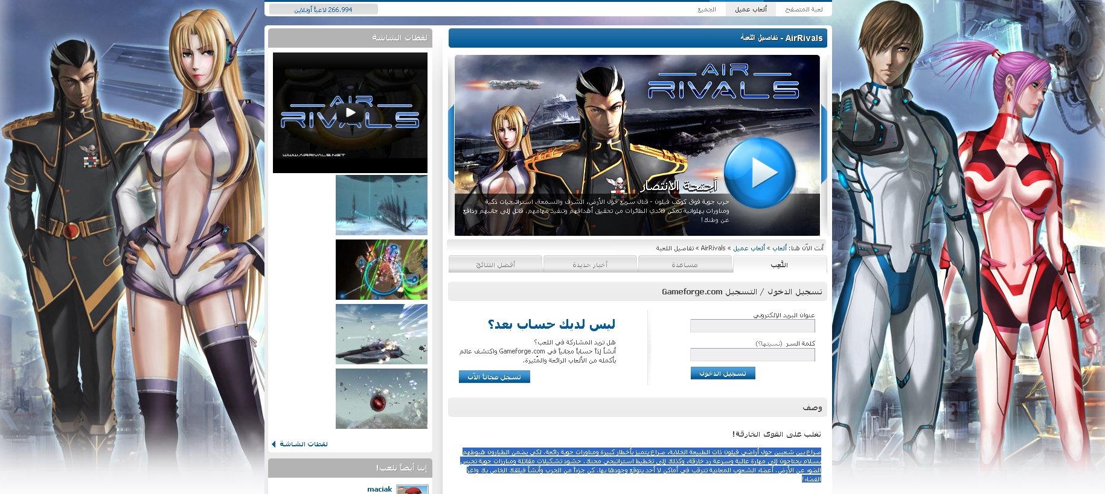Image resolution: width=1105 pixels, height=494 pixels.
Task: Click the AirRivals title bar text
Action: tap(781, 38)
